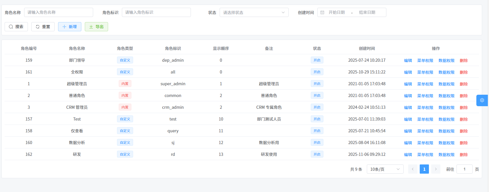Edit the 超级管理员 role row
This screenshot has width=489, height=192.
point(408,84)
